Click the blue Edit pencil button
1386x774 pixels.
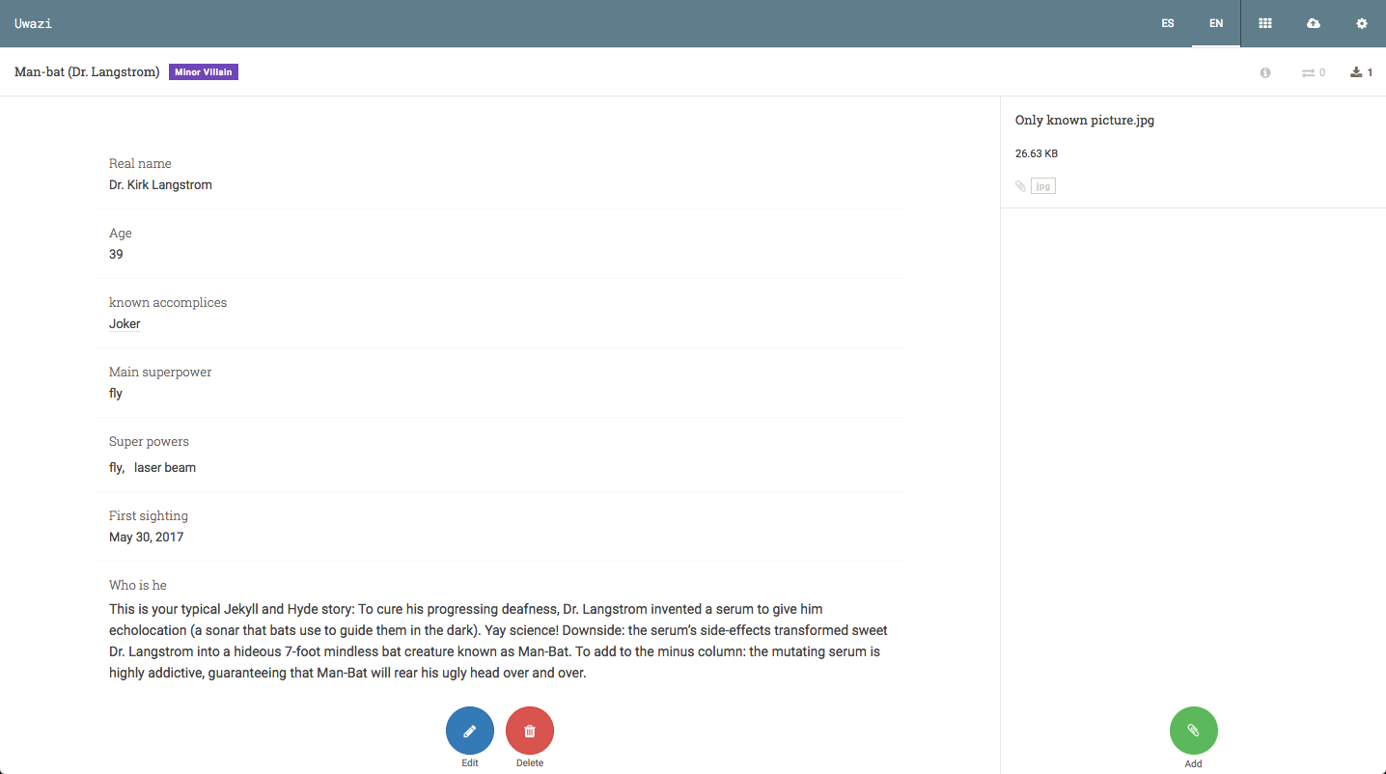click(x=470, y=732)
